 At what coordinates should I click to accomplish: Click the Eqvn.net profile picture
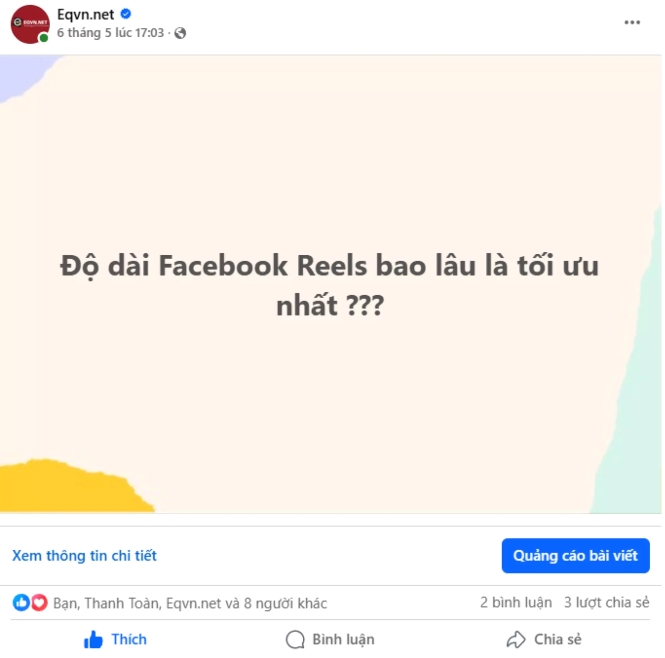point(30,24)
